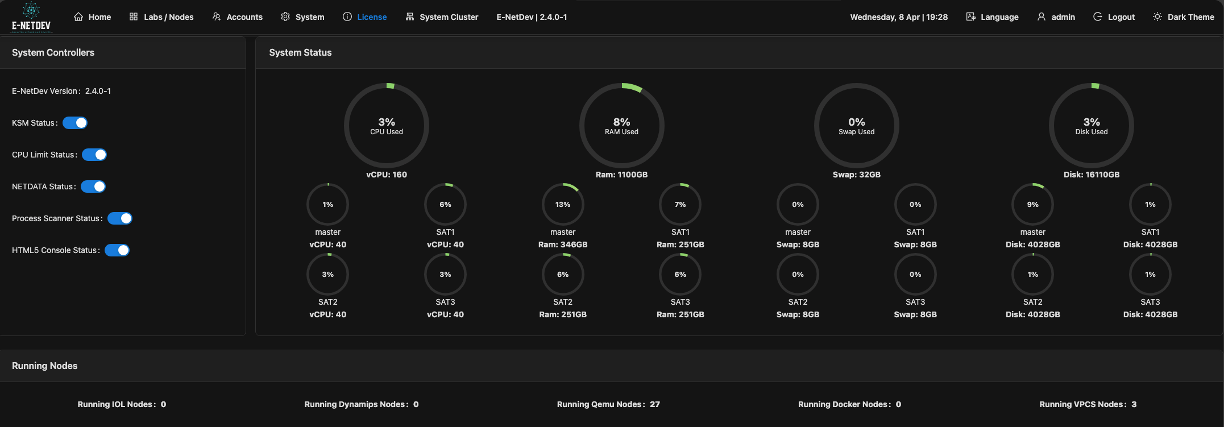Image resolution: width=1224 pixels, height=427 pixels.
Task: Click the Ram: 1100GB total label
Action: (x=621, y=175)
